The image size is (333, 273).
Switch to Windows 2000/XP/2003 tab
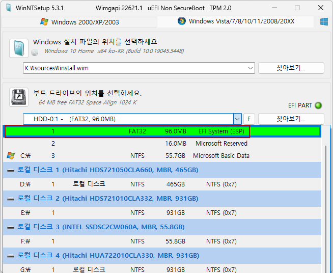point(79,22)
